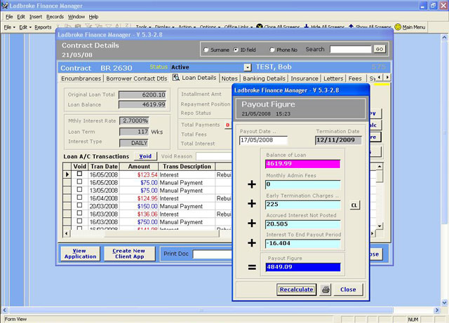Viewport: 449px width, 323px height.
Task: Select the Phone No search radio button
Action: click(x=272, y=50)
